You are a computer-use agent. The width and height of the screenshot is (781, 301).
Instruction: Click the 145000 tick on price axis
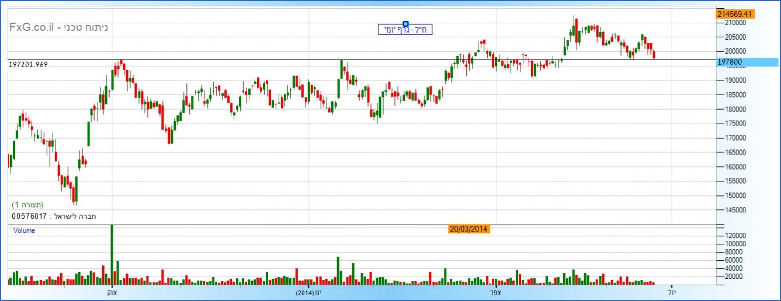(731, 210)
